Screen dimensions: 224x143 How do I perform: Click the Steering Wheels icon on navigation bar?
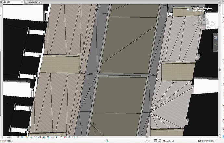(x=215, y=38)
